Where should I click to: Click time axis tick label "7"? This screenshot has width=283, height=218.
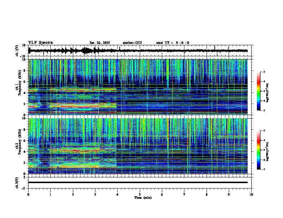point(184,194)
